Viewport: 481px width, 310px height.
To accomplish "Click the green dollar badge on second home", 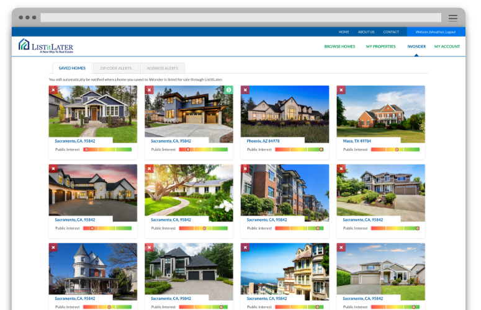I will 229,90.
